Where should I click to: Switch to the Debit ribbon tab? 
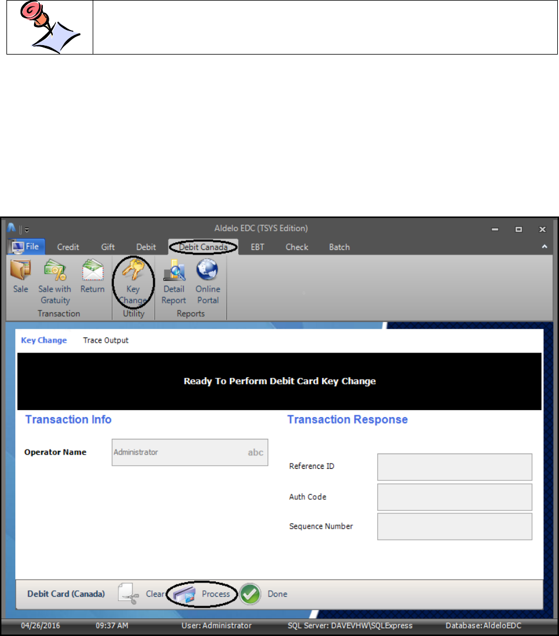click(146, 247)
